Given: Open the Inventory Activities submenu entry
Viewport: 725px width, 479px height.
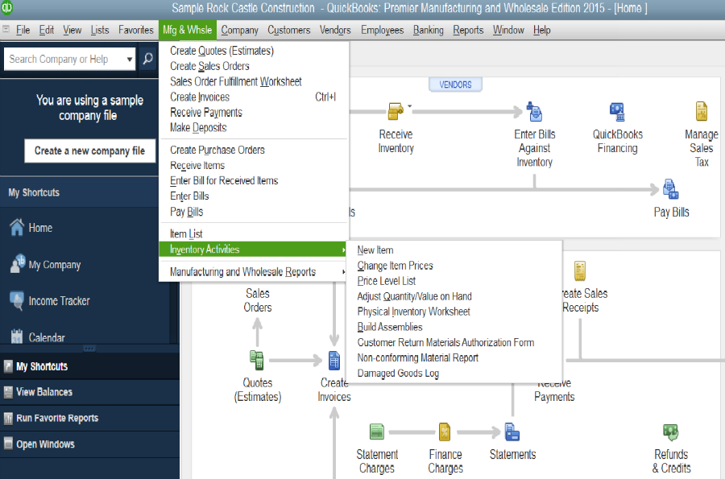Looking at the screenshot, I should (252, 249).
